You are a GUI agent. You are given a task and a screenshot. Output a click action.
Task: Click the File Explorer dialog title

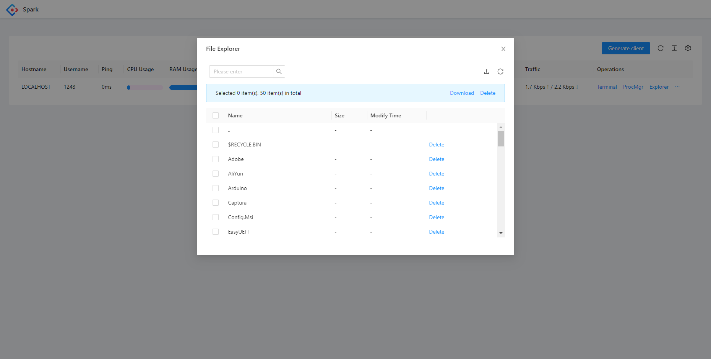223,49
